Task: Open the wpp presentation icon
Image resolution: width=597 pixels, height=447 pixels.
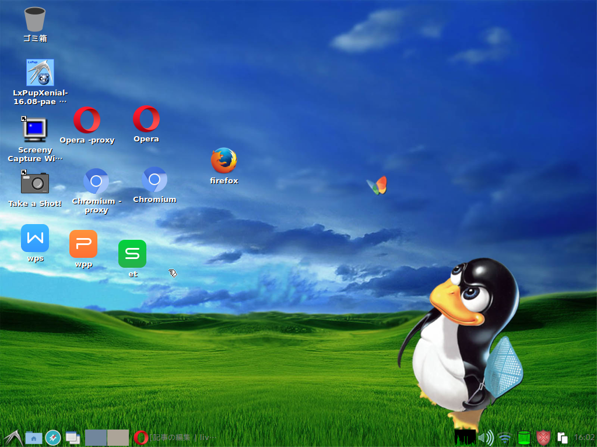Action: [x=83, y=244]
